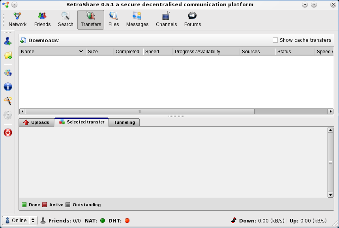Click the red Active legend swatch
Screen dimensions: 339x228
pyautogui.click(x=45, y=205)
